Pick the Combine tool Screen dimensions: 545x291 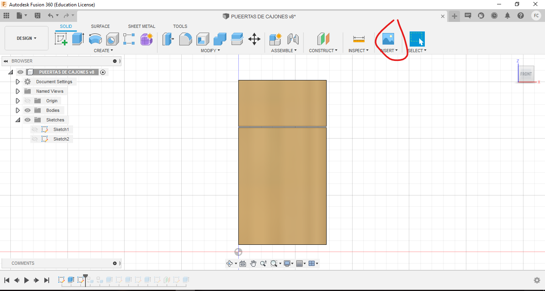[220, 39]
